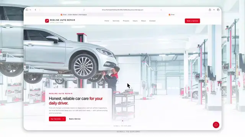The image size is (245, 137).
Task: Click the Redline Auto Repair brand name
Action: [x=62, y=20]
